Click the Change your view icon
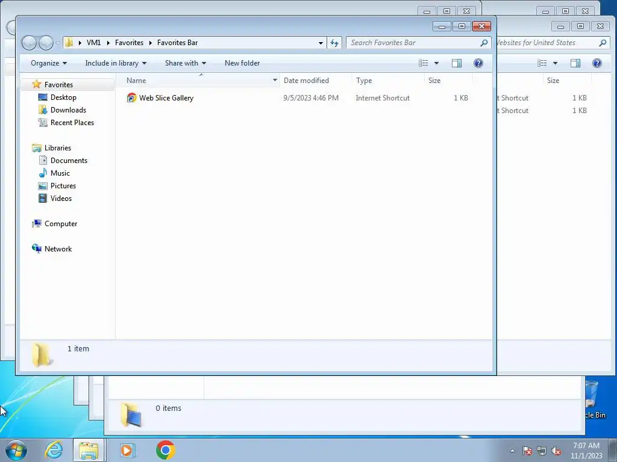Screen dimensions: 617x462 pos(424,63)
